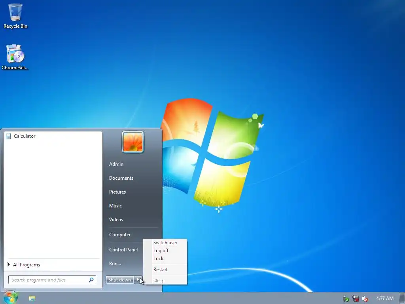
Task: Open Pictures from the Start menu
Action: (117, 192)
